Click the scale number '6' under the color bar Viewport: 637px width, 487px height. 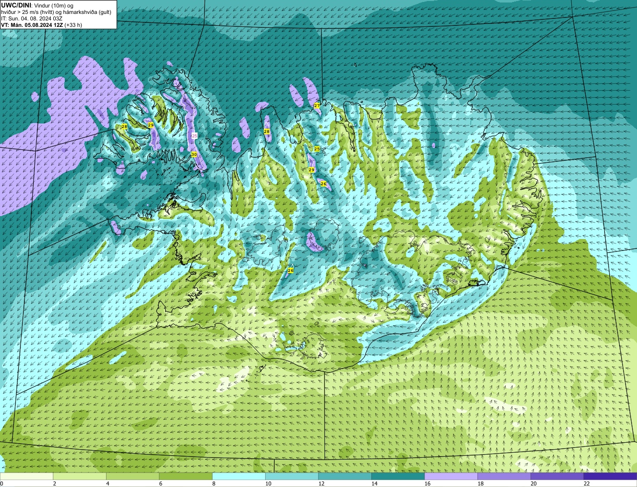[x=161, y=484]
